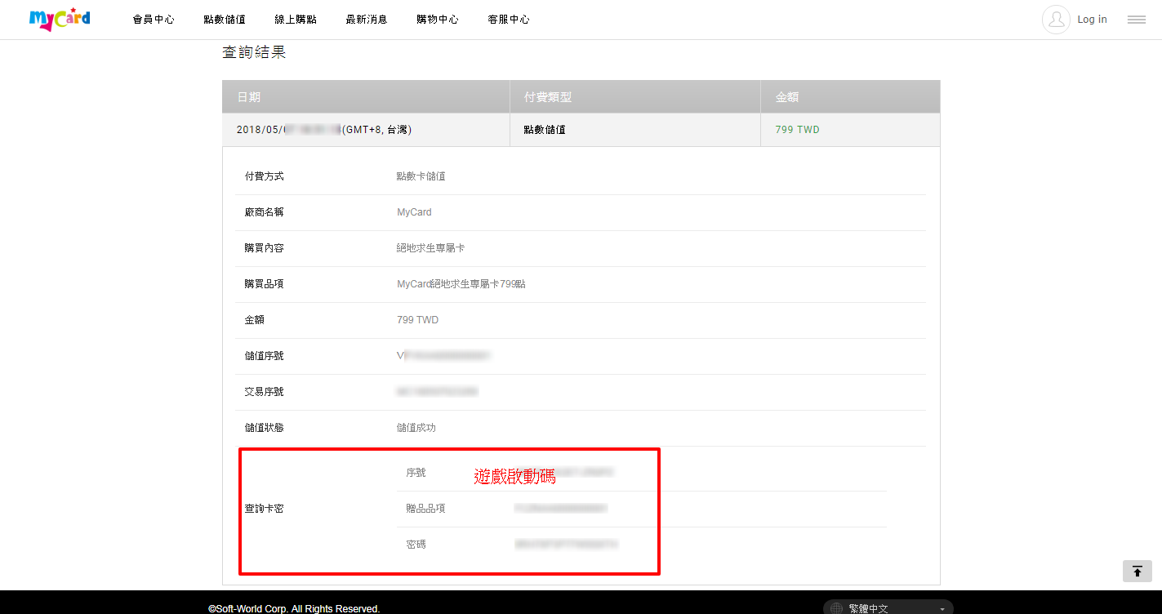This screenshot has height=614, width=1162.
Task: Click the 購買品項 label
Action: 265,284
